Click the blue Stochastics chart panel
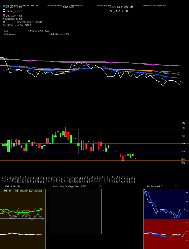 [166, 204]
